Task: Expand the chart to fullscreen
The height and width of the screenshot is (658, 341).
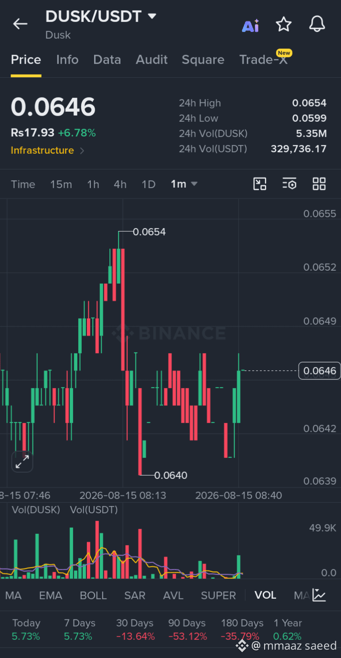Action: (x=22, y=461)
